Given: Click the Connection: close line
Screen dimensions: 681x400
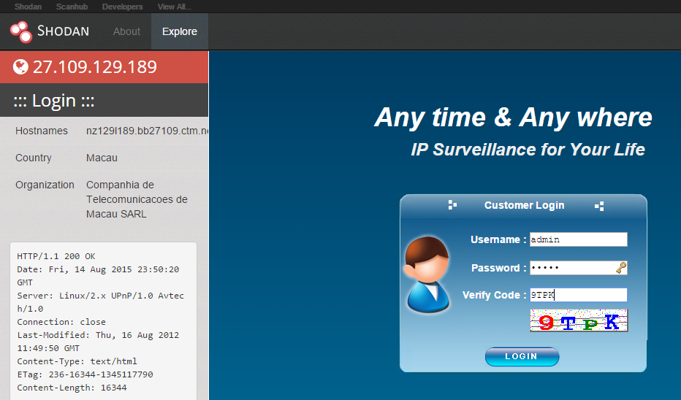Looking at the screenshot, I should (61, 322).
